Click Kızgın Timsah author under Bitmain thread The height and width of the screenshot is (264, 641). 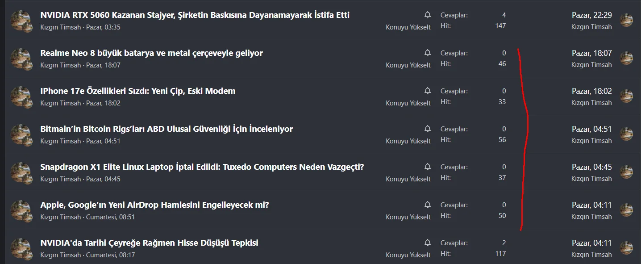pyautogui.click(x=61, y=141)
